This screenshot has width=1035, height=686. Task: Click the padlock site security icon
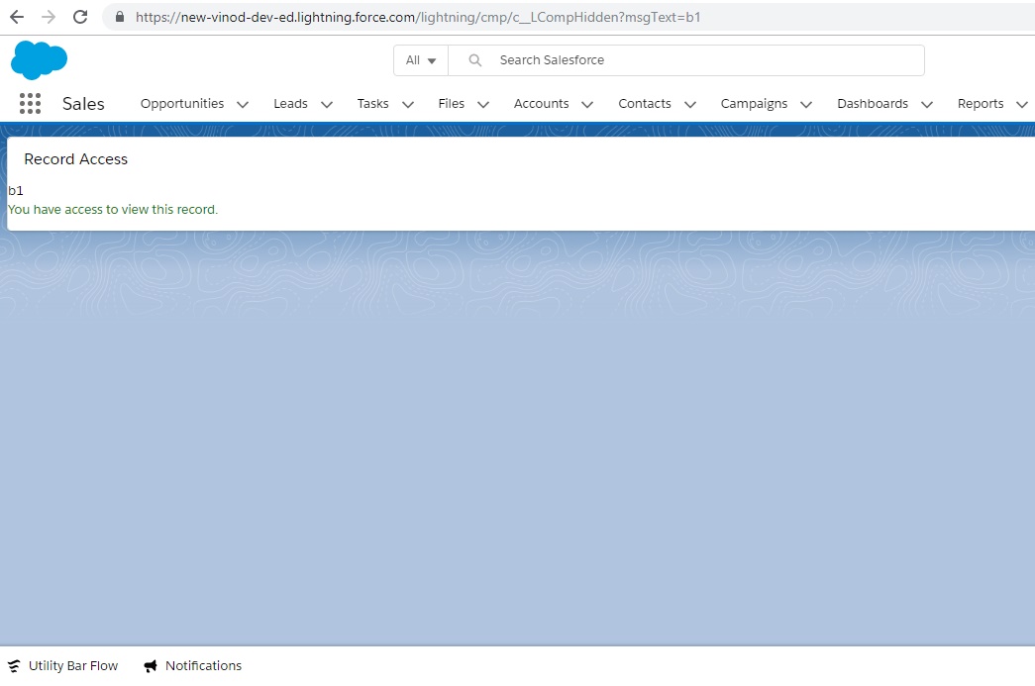coord(120,17)
